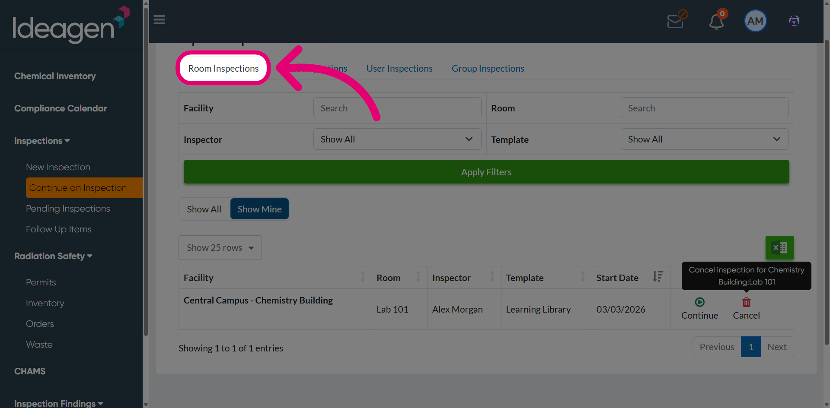Go to Next page
The width and height of the screenshot is (830, 408).
pyautogui.click(x=777, y=347)
